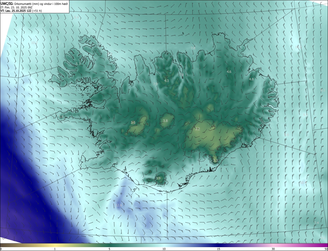Click the 10.4 value label over the sea

point(303,182)
